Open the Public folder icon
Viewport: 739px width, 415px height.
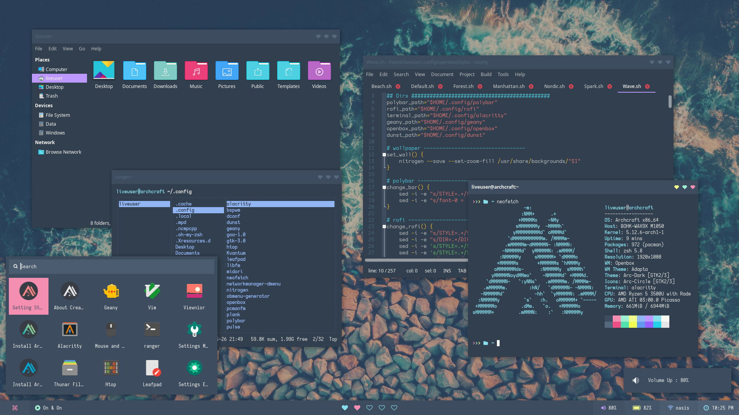pos(257,71)
